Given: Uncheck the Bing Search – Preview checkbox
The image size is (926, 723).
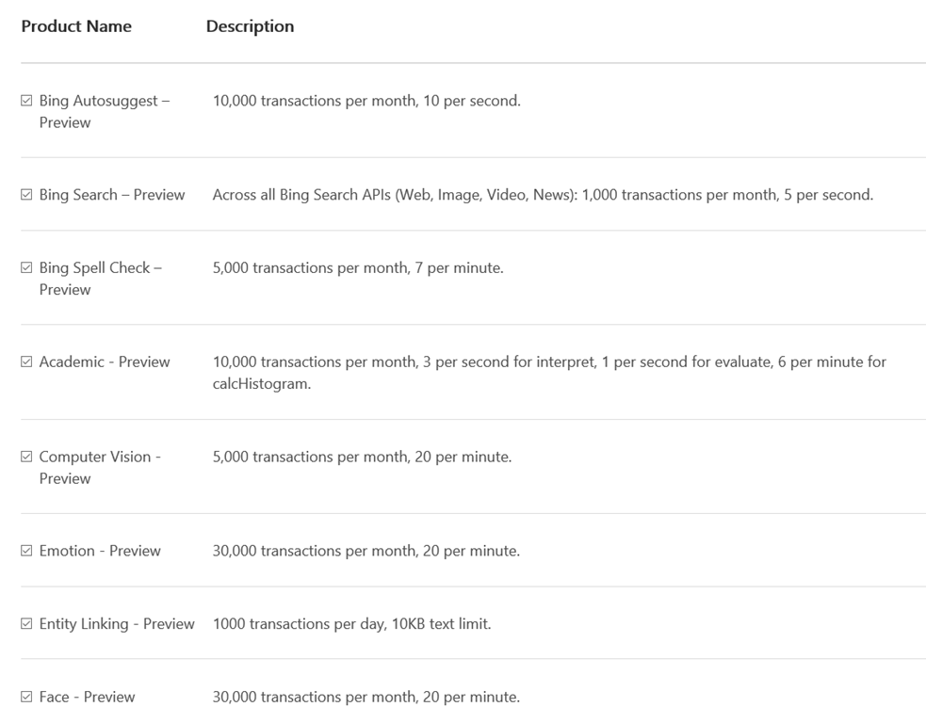Looking at the screenshot, I should [26, 195].
